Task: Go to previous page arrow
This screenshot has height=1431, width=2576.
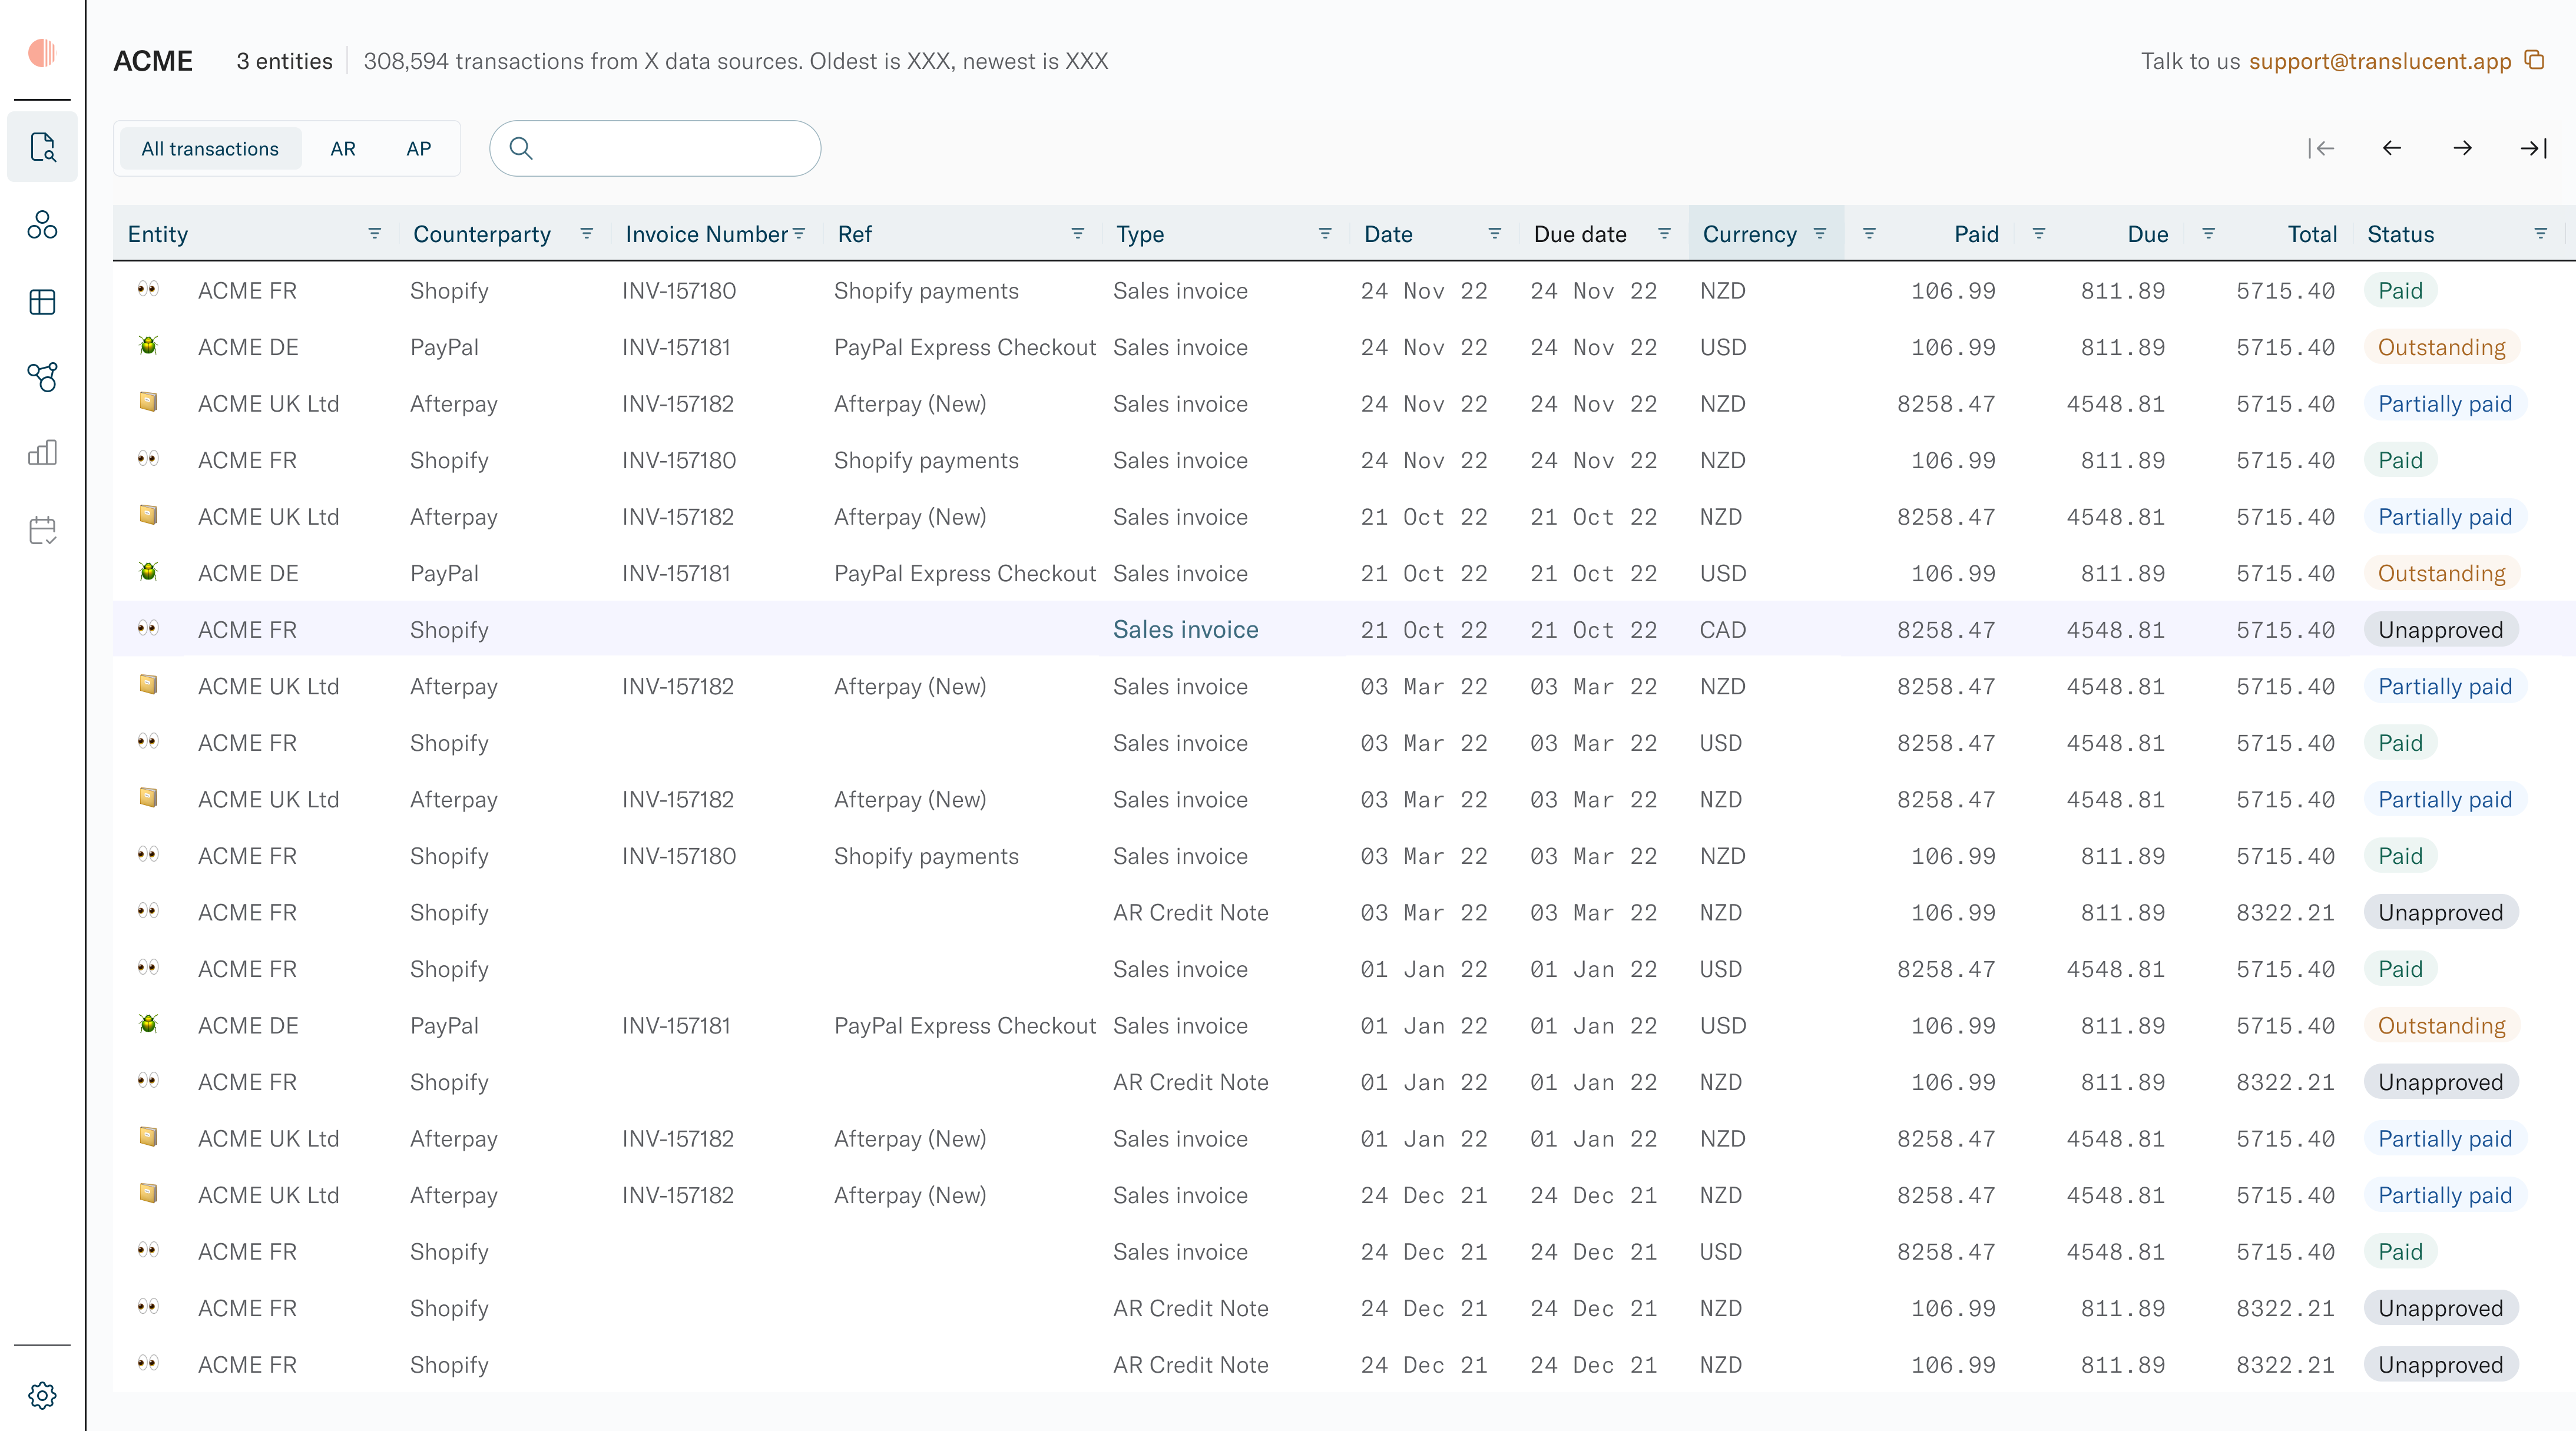Action: [2392, 148]
